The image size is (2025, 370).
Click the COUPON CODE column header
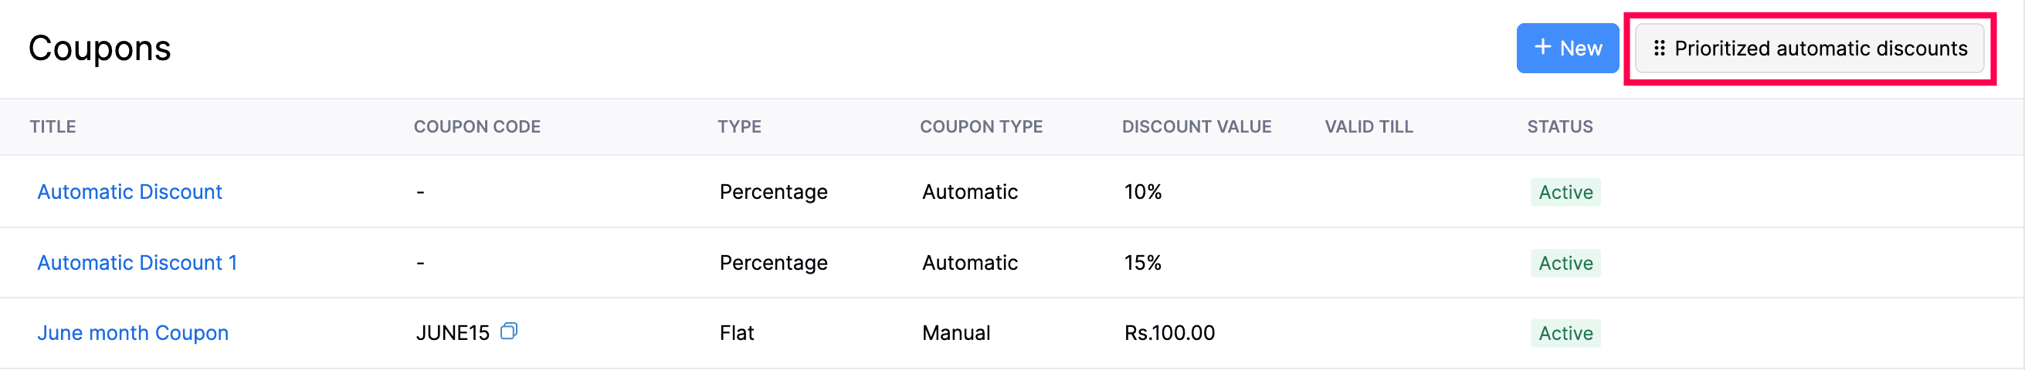477,127
